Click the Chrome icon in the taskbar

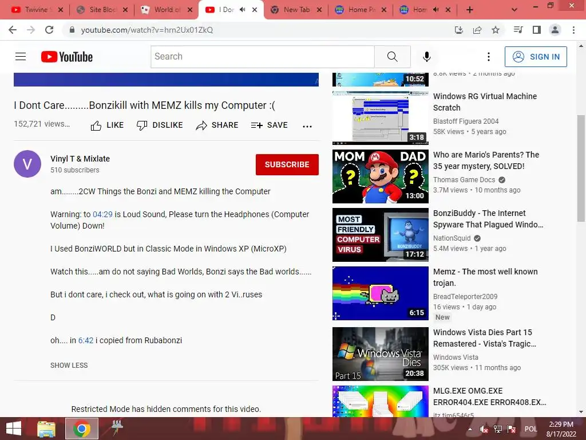[x=82, y=429]
